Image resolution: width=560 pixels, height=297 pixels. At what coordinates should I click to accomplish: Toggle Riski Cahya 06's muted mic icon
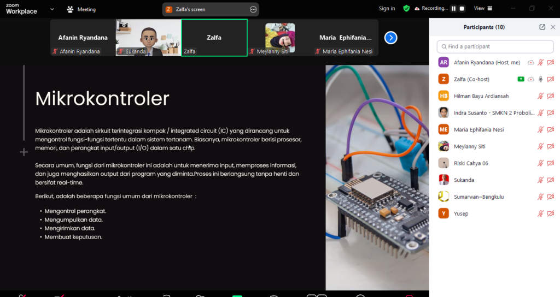coord(541,163)
